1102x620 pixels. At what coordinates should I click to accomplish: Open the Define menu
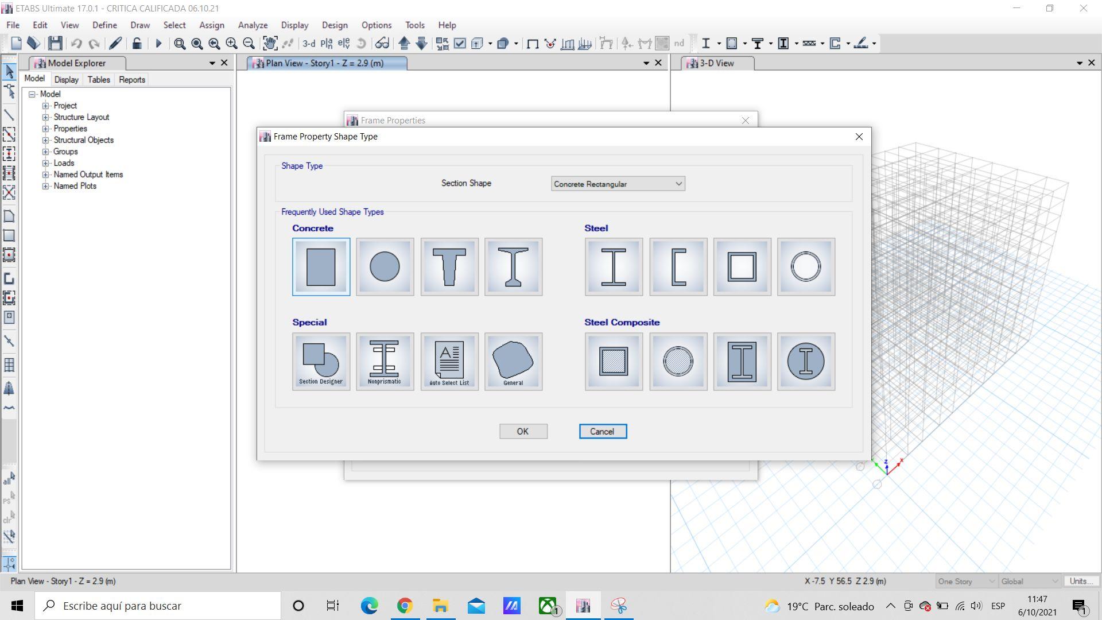(104, 25)
